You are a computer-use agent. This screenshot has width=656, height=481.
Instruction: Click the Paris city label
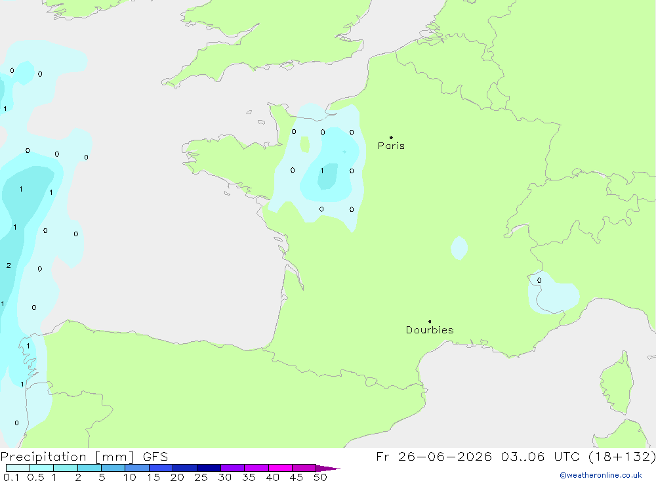click(391, 146)
